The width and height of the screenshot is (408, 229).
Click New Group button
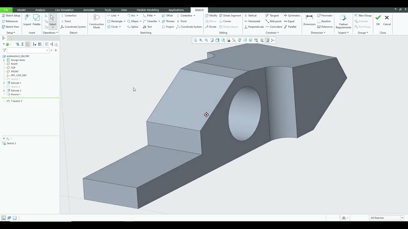coord(363,16)
